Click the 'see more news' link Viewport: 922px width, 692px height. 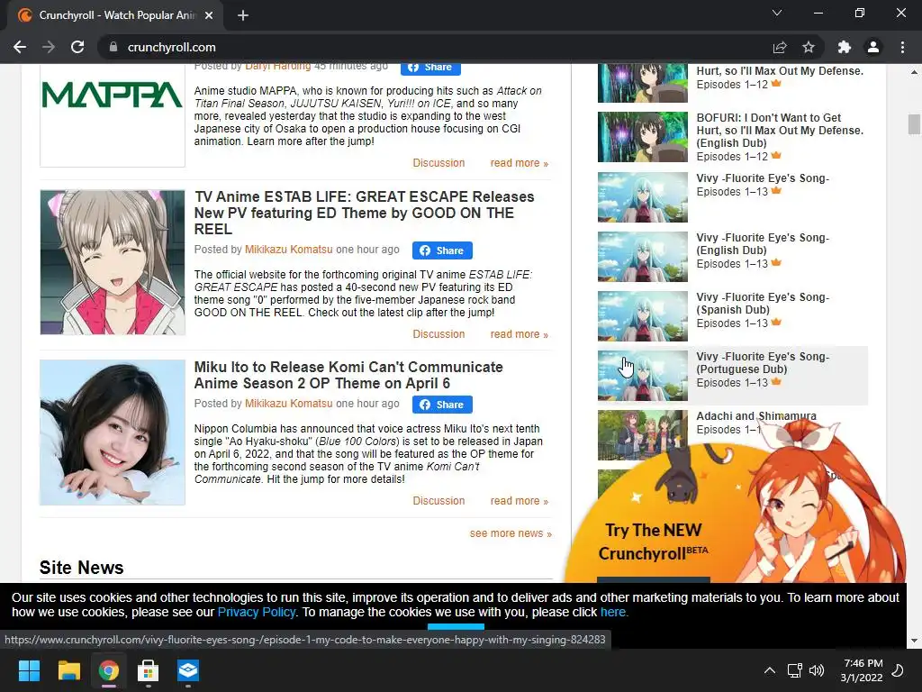coord(511,533)
